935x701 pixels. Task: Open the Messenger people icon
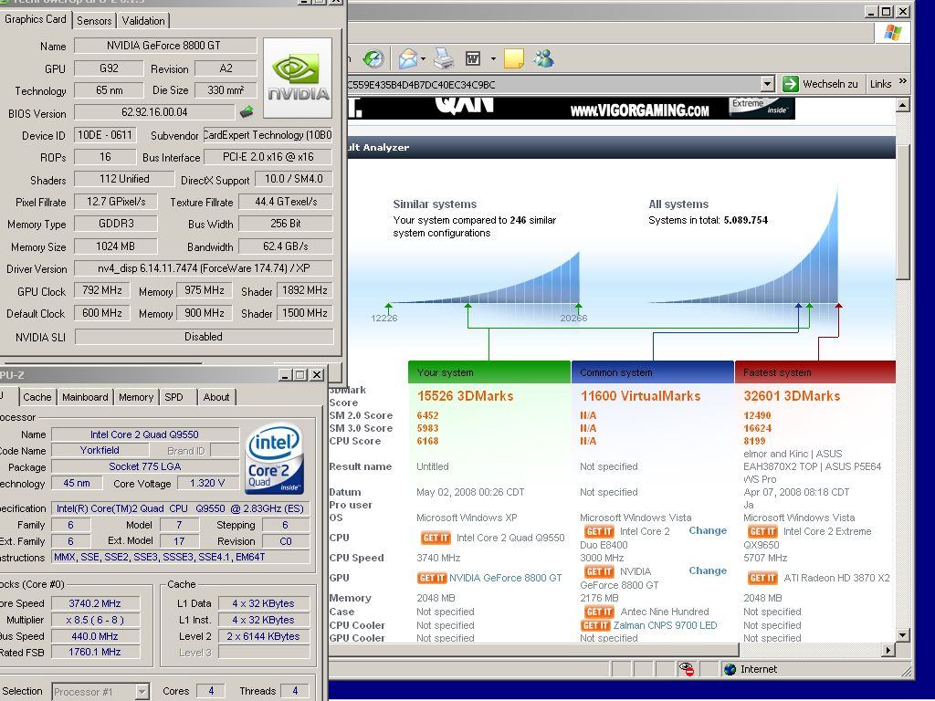[544, 58]
